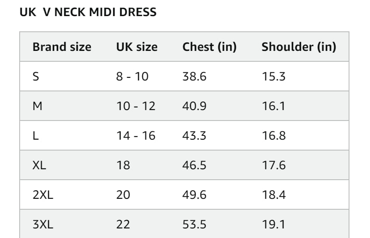Select the S brand size cell
This screenshot has width=370, height=238.
[x=36, y=76]
